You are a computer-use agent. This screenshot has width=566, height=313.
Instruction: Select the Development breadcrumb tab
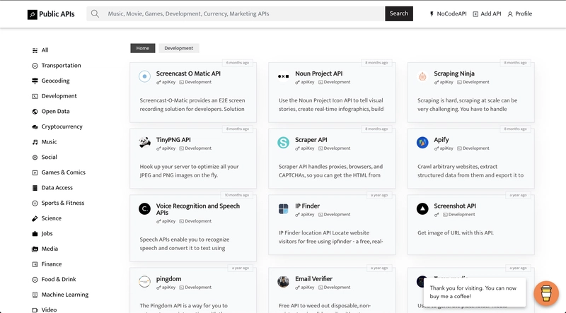179,48
